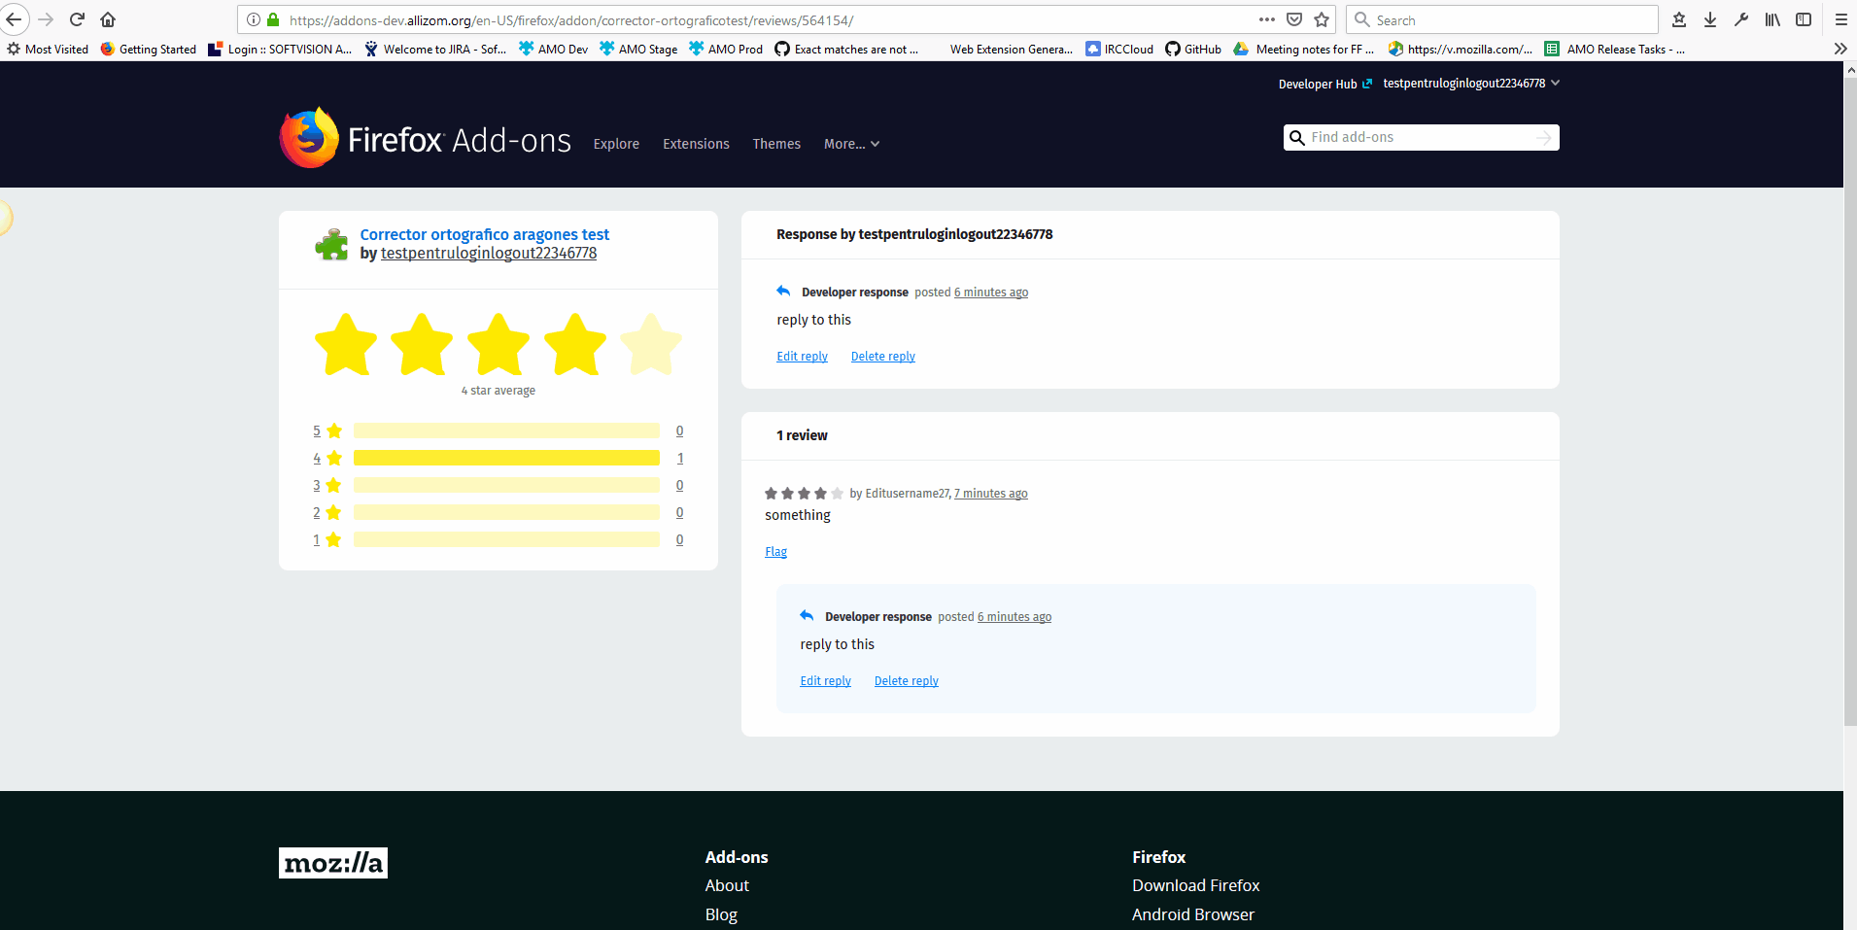The width and height of the screenshot is (1857, 930).
Task: Filter reviews by the 4-star rating bar
Action: coord(506,458)
